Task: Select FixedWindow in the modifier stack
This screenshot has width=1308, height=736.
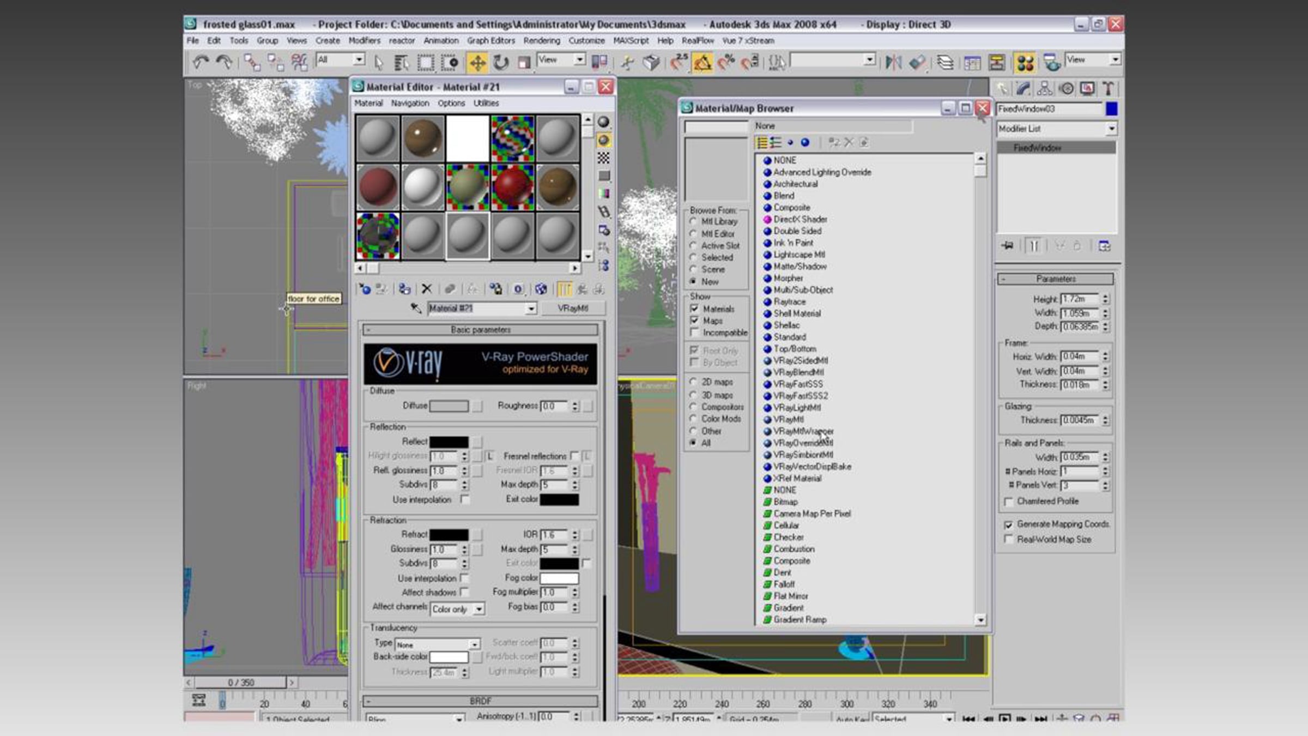Action: click(x=1056, y=148)
